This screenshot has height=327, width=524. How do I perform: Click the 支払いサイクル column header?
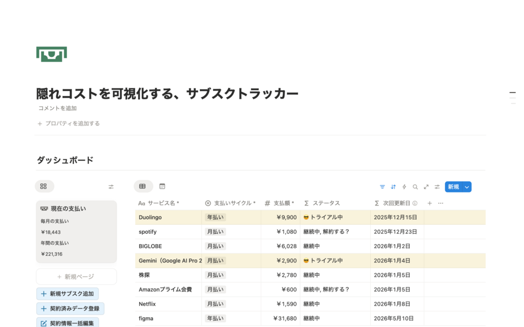coord(231,203)
